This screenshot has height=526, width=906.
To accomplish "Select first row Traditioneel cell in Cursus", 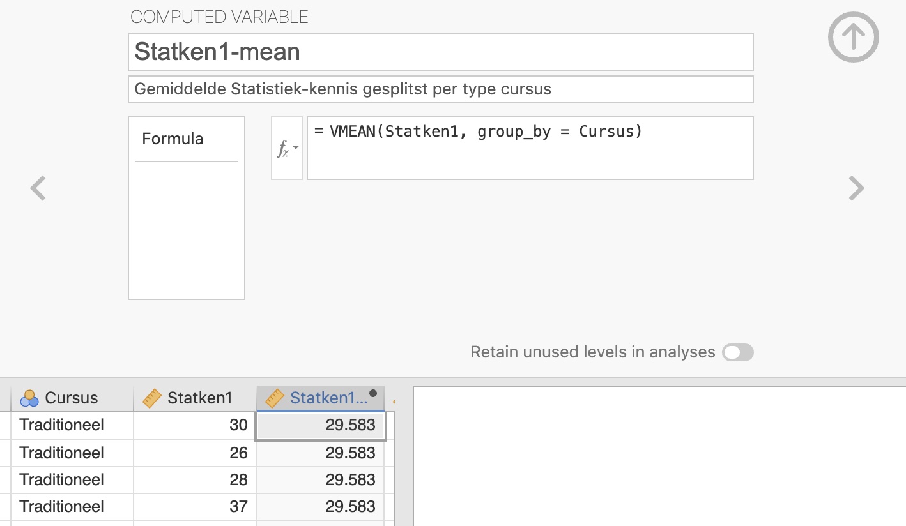I will (x=72, y=426).
